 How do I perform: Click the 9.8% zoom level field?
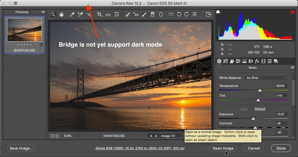[x=68, y=136]
